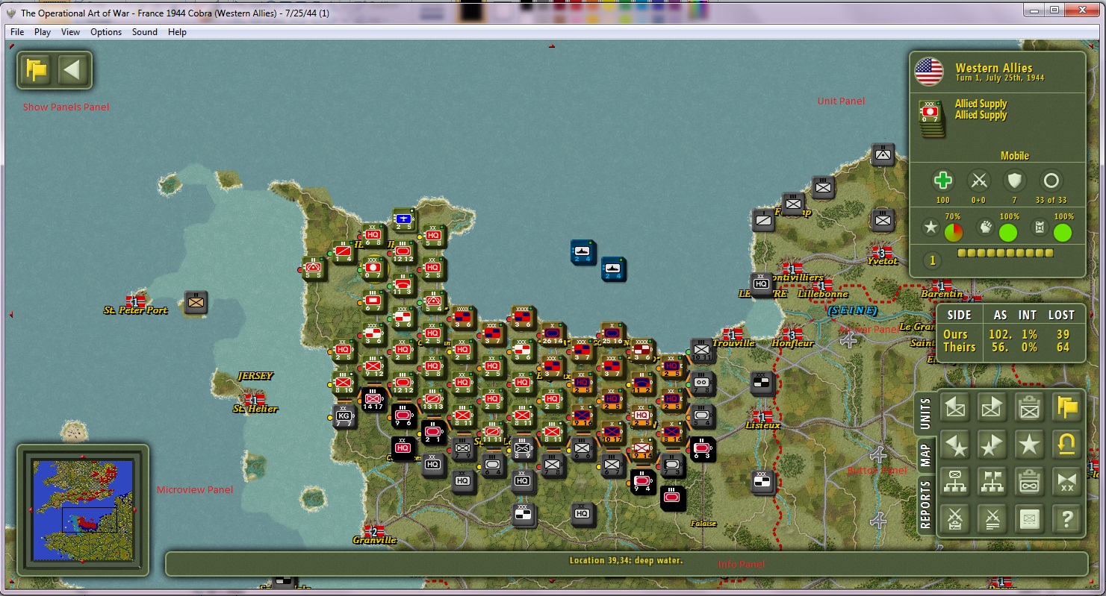Open help with the question mark button
The height and width of the screenshot is (596, 1106).
[x=1066, y=518]
